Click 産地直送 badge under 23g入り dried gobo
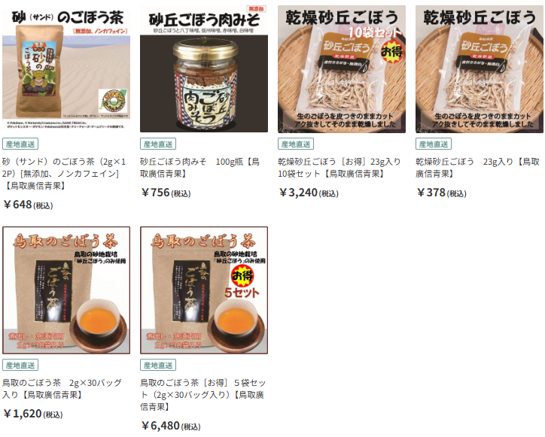 point(434,144)
